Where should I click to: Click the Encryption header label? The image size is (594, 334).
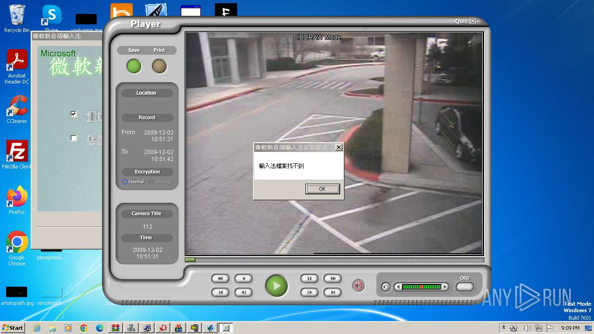coord(148,172)
